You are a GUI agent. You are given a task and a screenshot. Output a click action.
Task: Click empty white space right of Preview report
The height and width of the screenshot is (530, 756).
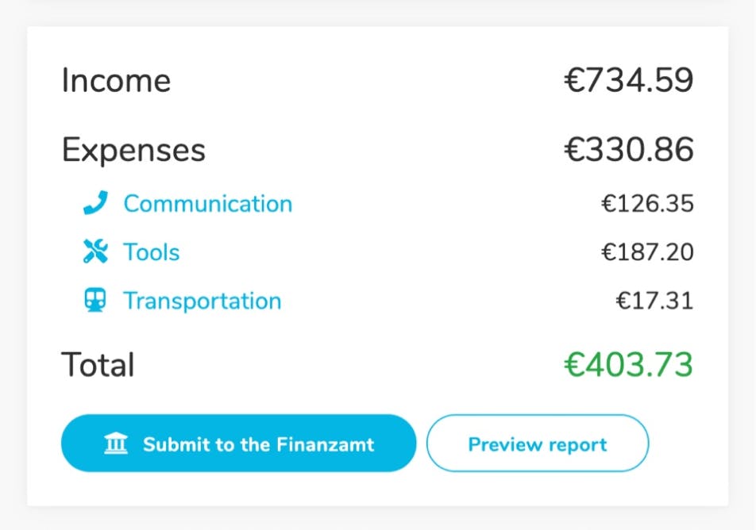pos(688,444)
